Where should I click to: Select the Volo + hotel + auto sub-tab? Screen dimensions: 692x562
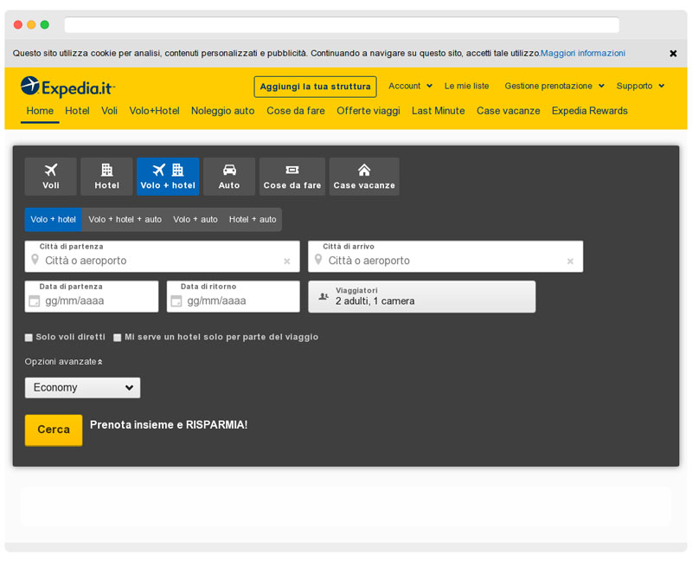click(125, 220)
